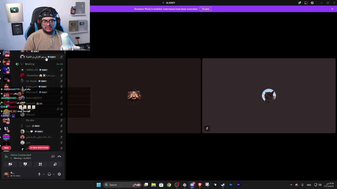Open microphone input options chevron
Image resolution: width=337 pixels, height=189 pixels.
44,174
